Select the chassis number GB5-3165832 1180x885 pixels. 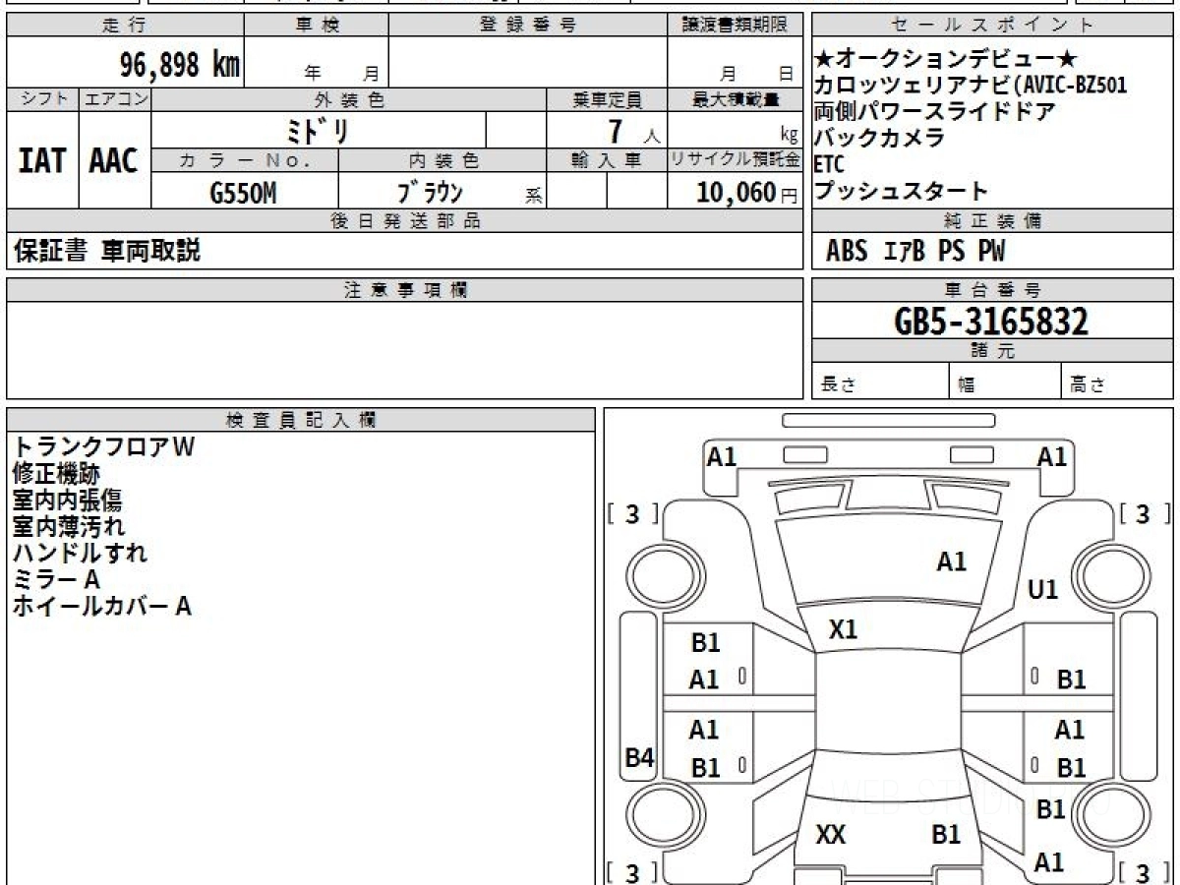[992, 322]
